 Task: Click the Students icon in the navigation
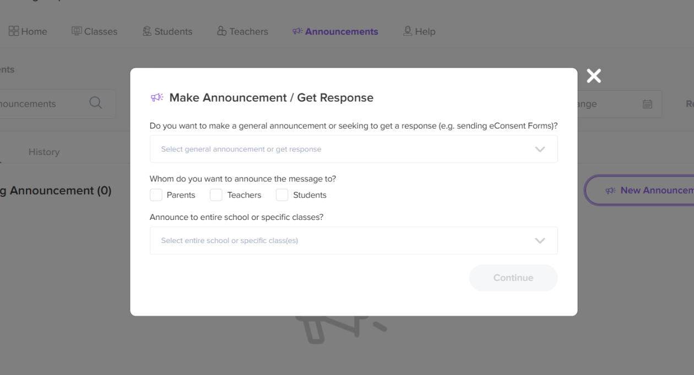click(147, 31)
